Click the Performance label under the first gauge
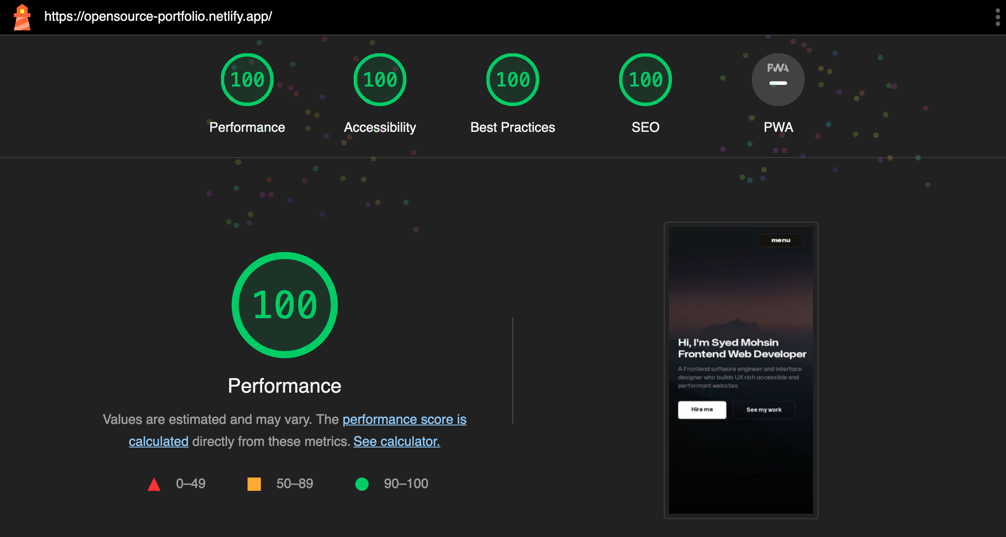The image size is (1006, 537). tap(247, 127)
